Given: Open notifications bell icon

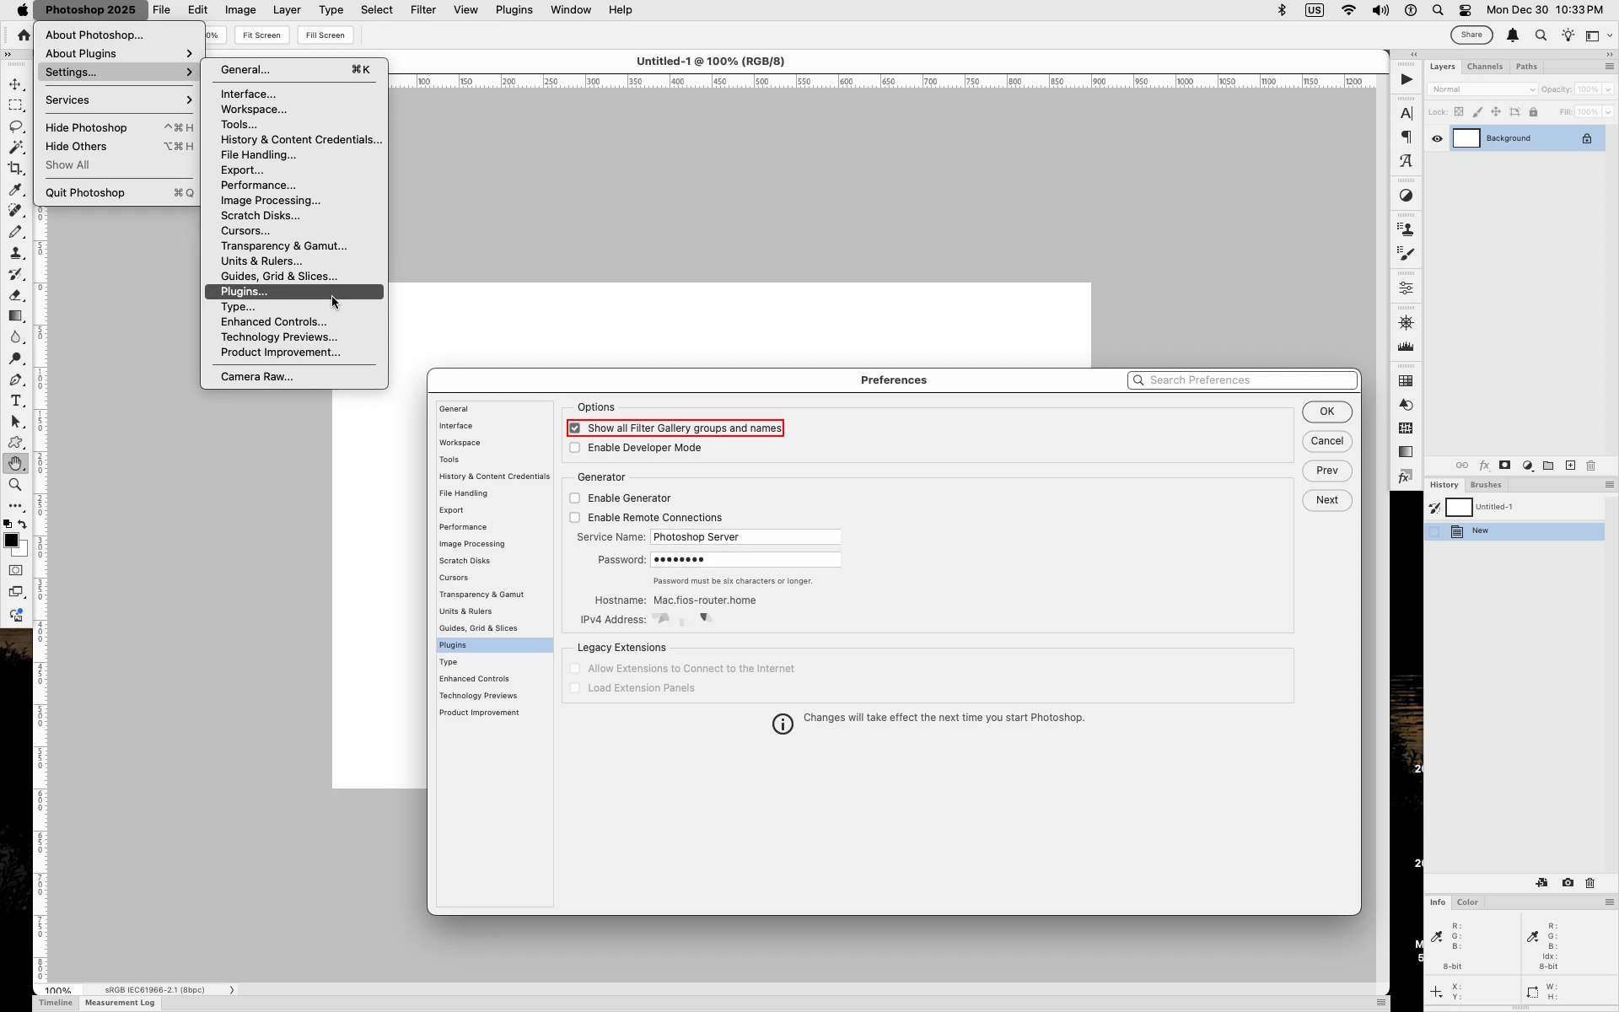Looking at the screenshot, I should (1513, 35).
